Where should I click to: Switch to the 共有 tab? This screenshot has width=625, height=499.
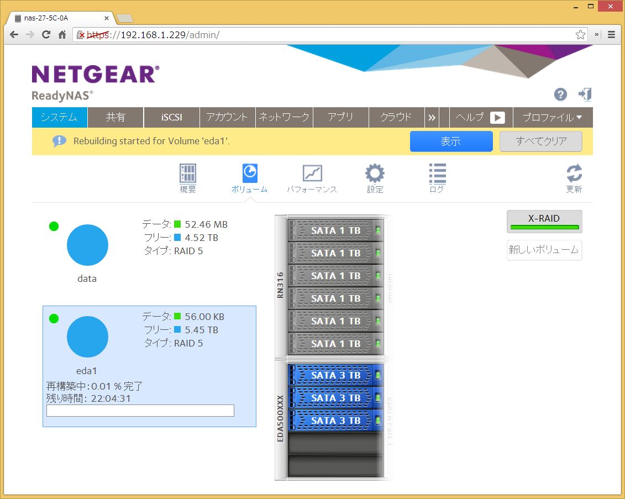coord(115,118)
